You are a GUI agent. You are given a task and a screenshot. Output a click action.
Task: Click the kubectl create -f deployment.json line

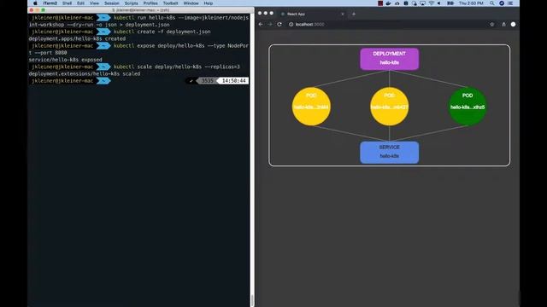coord(162,32)
